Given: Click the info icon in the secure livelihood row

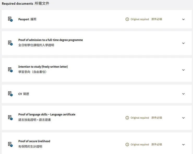Looking at the screenshot, I should point(127,145).
